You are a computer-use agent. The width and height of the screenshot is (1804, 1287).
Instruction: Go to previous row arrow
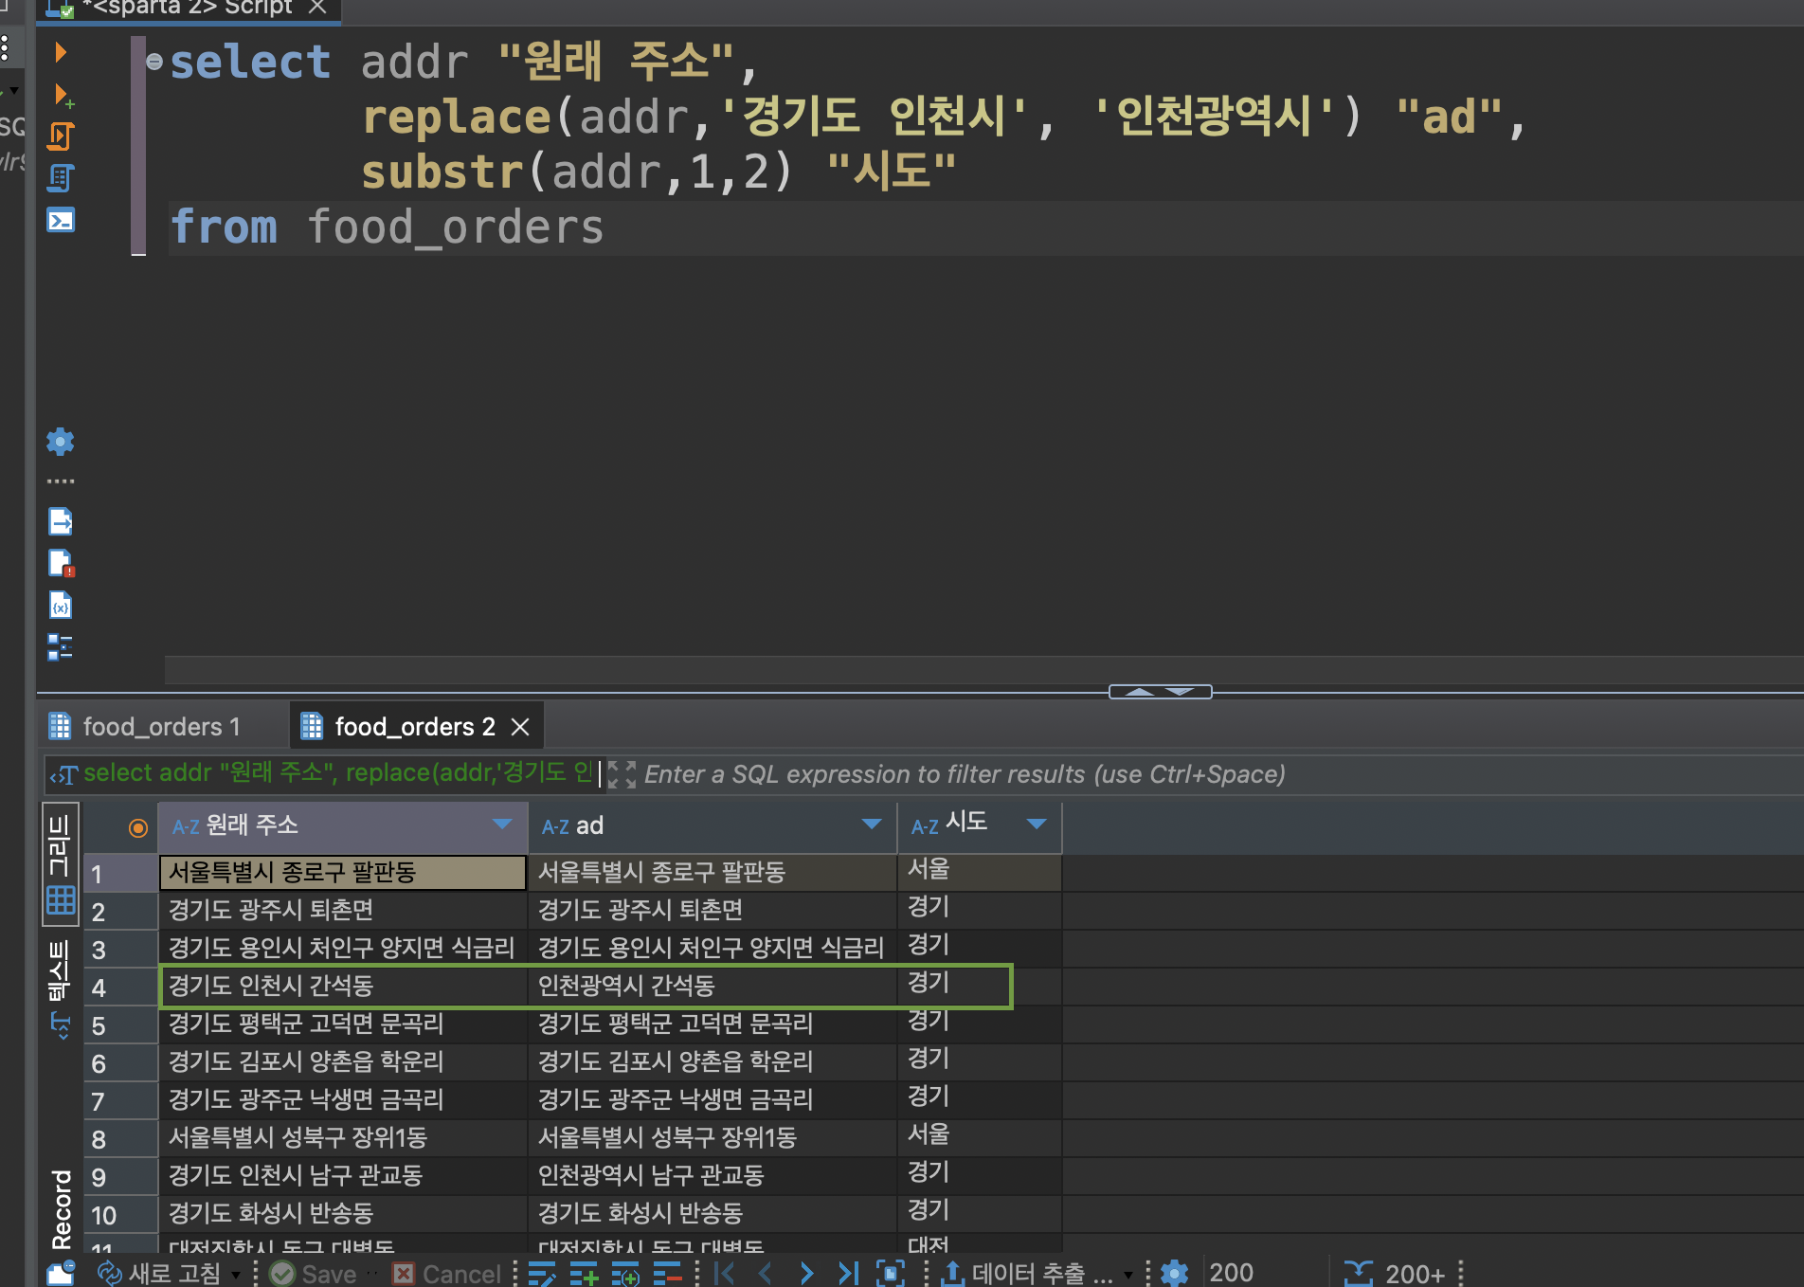(766, 1274)
